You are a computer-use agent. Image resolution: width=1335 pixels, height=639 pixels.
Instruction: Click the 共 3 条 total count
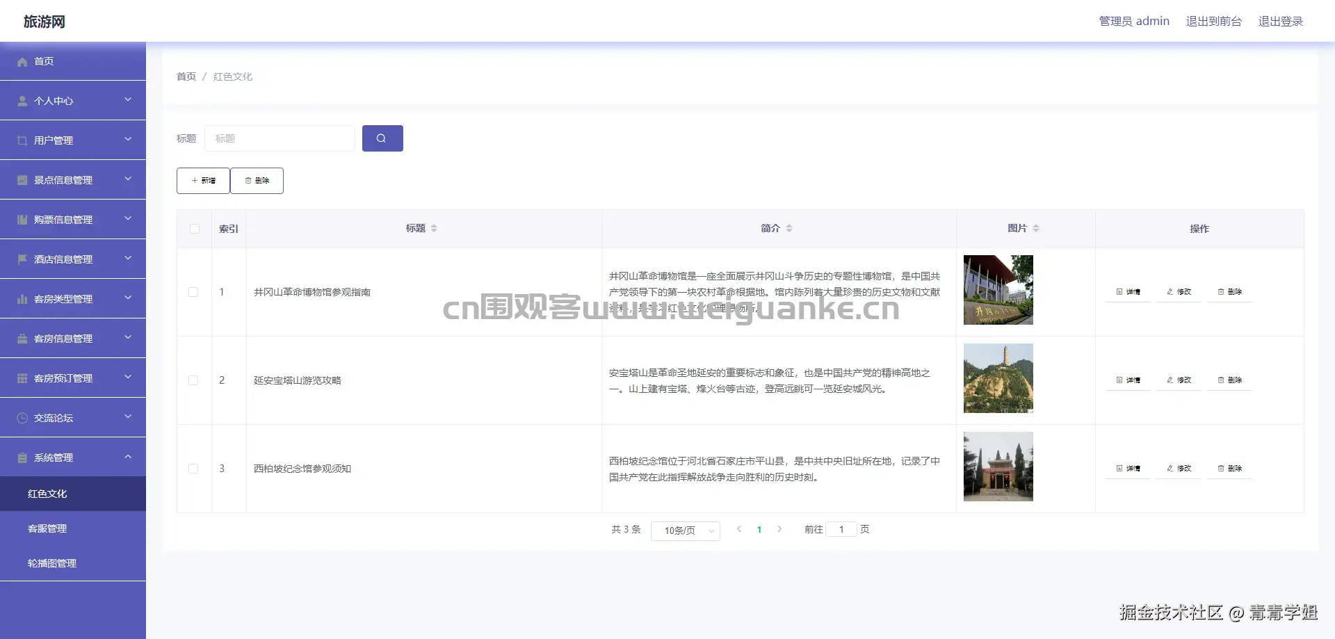coord(626,529)
